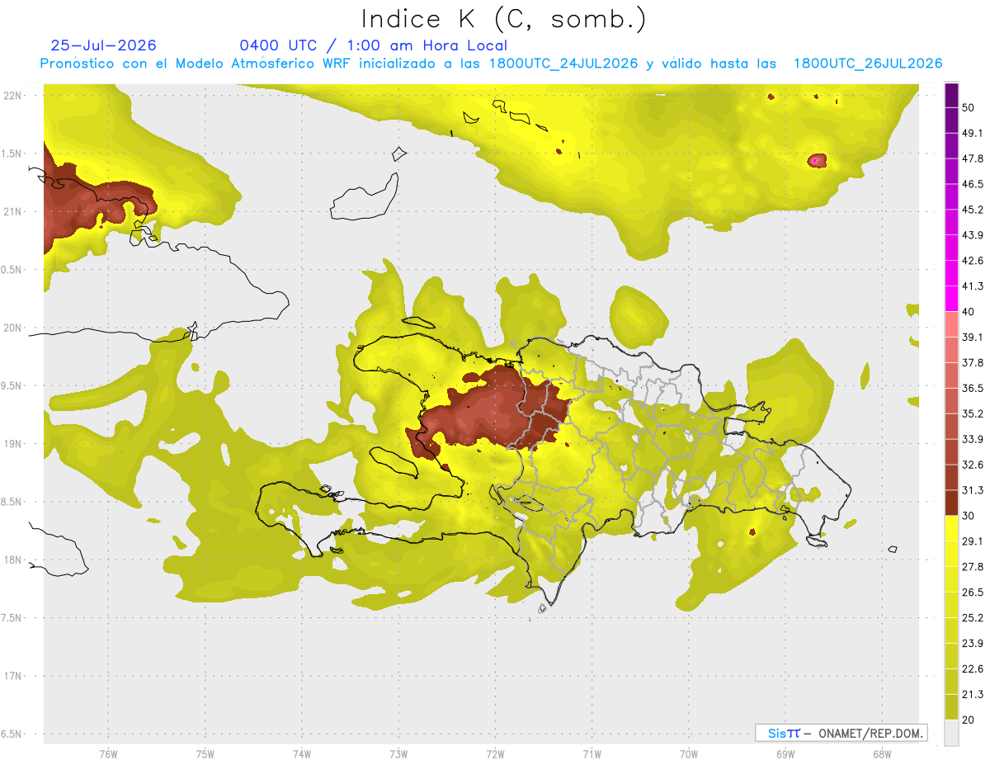Click the latitude label "22N"
This screenshot has height=765, width=990.
pos(12,95)
